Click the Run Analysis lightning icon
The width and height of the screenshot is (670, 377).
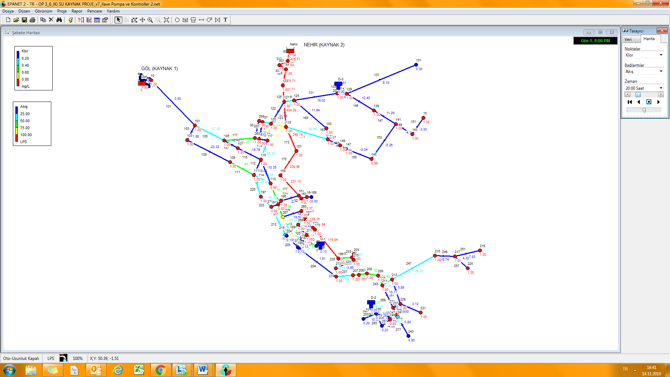(71, 20)
